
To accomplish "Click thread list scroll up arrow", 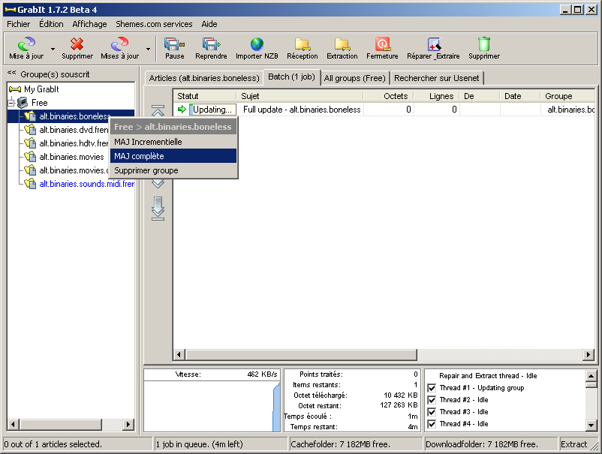I will (591, 376).
